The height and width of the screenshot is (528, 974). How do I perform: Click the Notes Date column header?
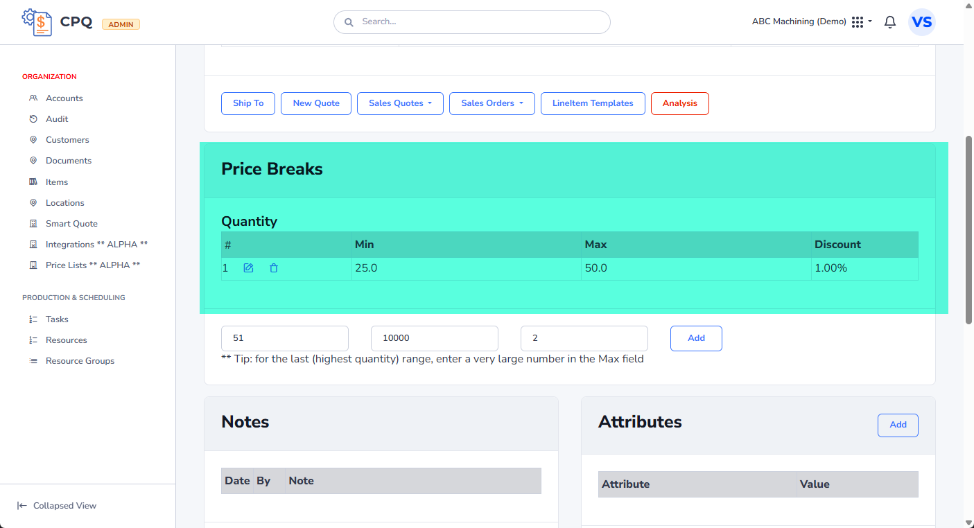point(237,481)
